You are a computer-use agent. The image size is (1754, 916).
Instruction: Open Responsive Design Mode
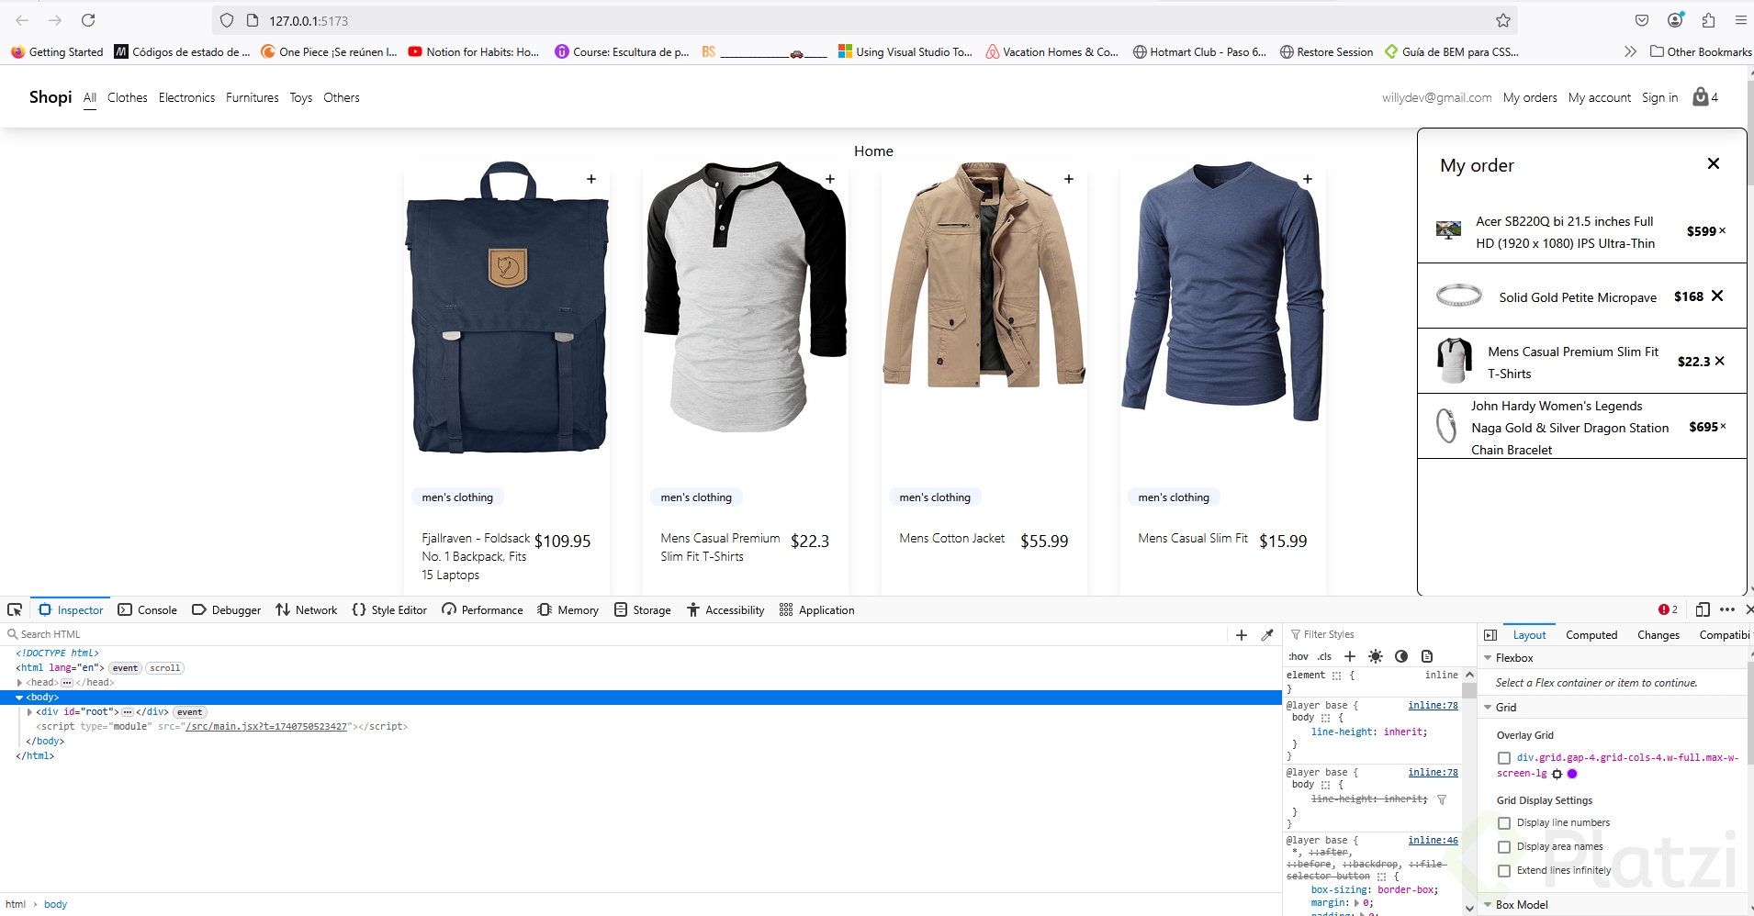click(1703, 609)
